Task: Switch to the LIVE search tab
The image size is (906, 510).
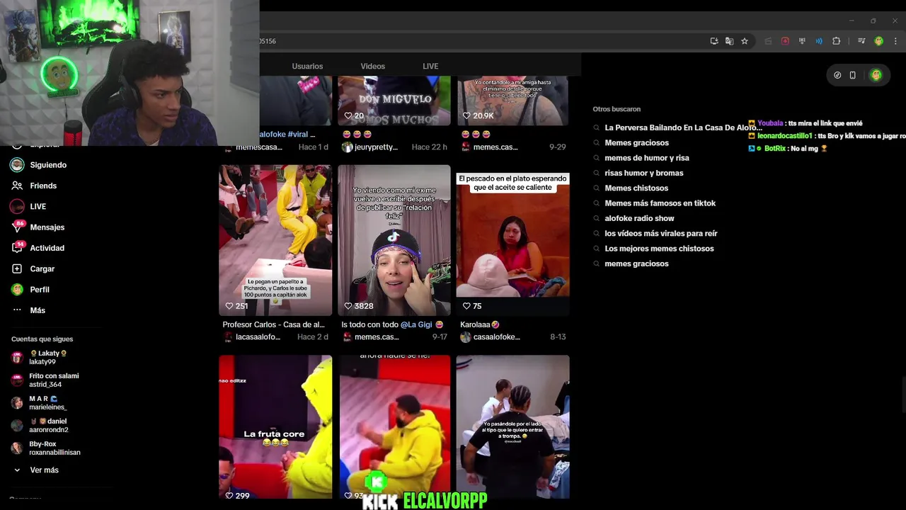Action: tap(430, 66)
